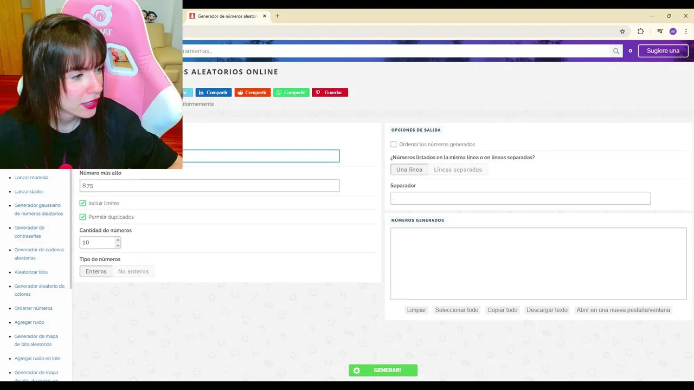The width and height of the screenshot is (694, 390).
Task: Decrease Cantidad de números with down arrow
Action: (118, 245)
